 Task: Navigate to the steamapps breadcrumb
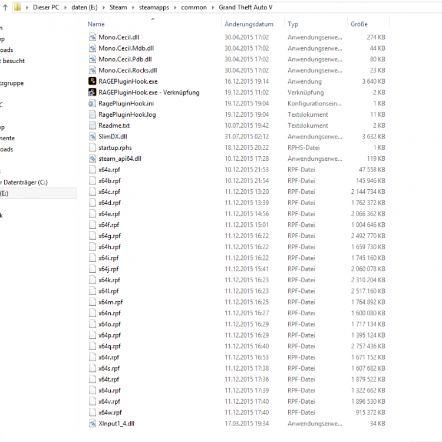(x=154, y=7)
